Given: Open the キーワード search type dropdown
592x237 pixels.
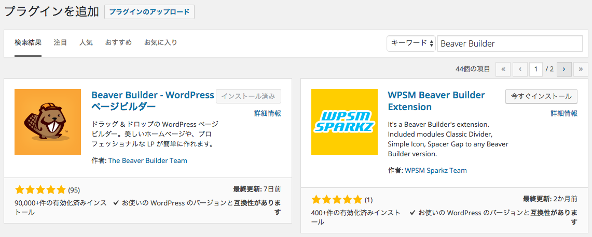Looking at the screenshot, I should [x=411, y=43].
